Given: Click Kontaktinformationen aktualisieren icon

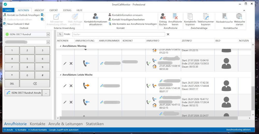Looking at the screenshot, I should tap(96, 16).
